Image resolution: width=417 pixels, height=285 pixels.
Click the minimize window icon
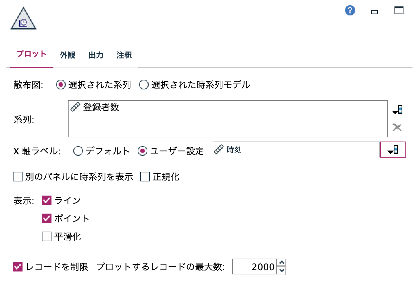pyautogui.click(x=374, y=11)
